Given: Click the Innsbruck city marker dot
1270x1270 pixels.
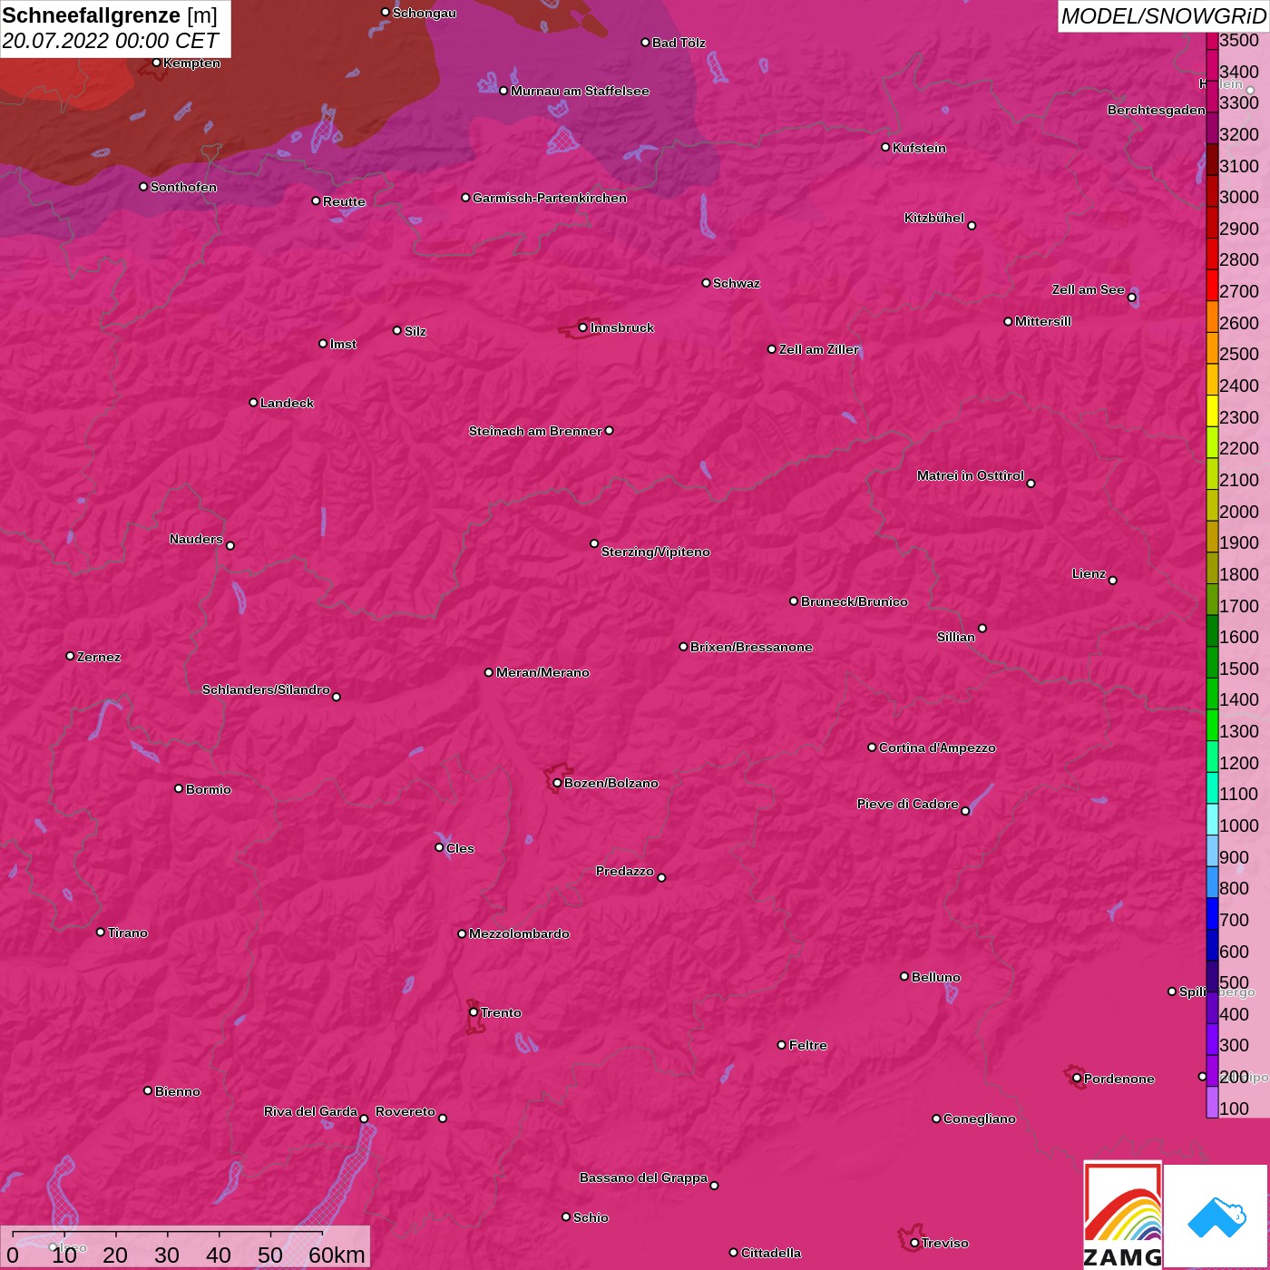Looking at the screenshot, I should [582, 327].
